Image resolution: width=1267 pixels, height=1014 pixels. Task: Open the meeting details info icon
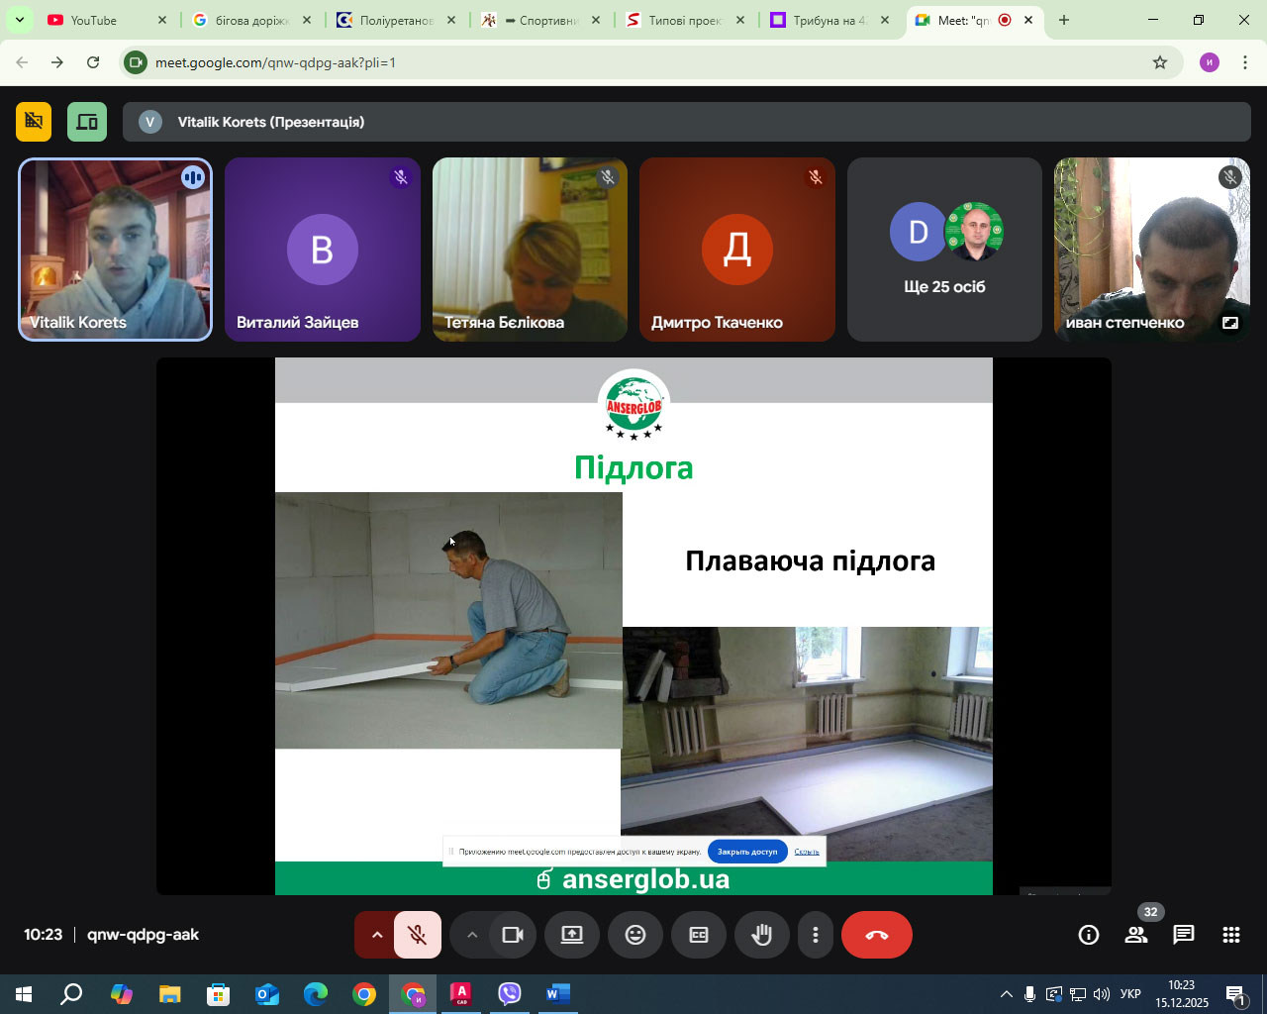pos(1089,935)
